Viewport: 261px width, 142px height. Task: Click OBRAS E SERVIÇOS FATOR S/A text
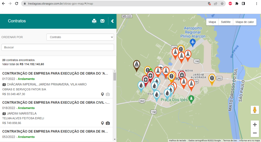point(24,89)
